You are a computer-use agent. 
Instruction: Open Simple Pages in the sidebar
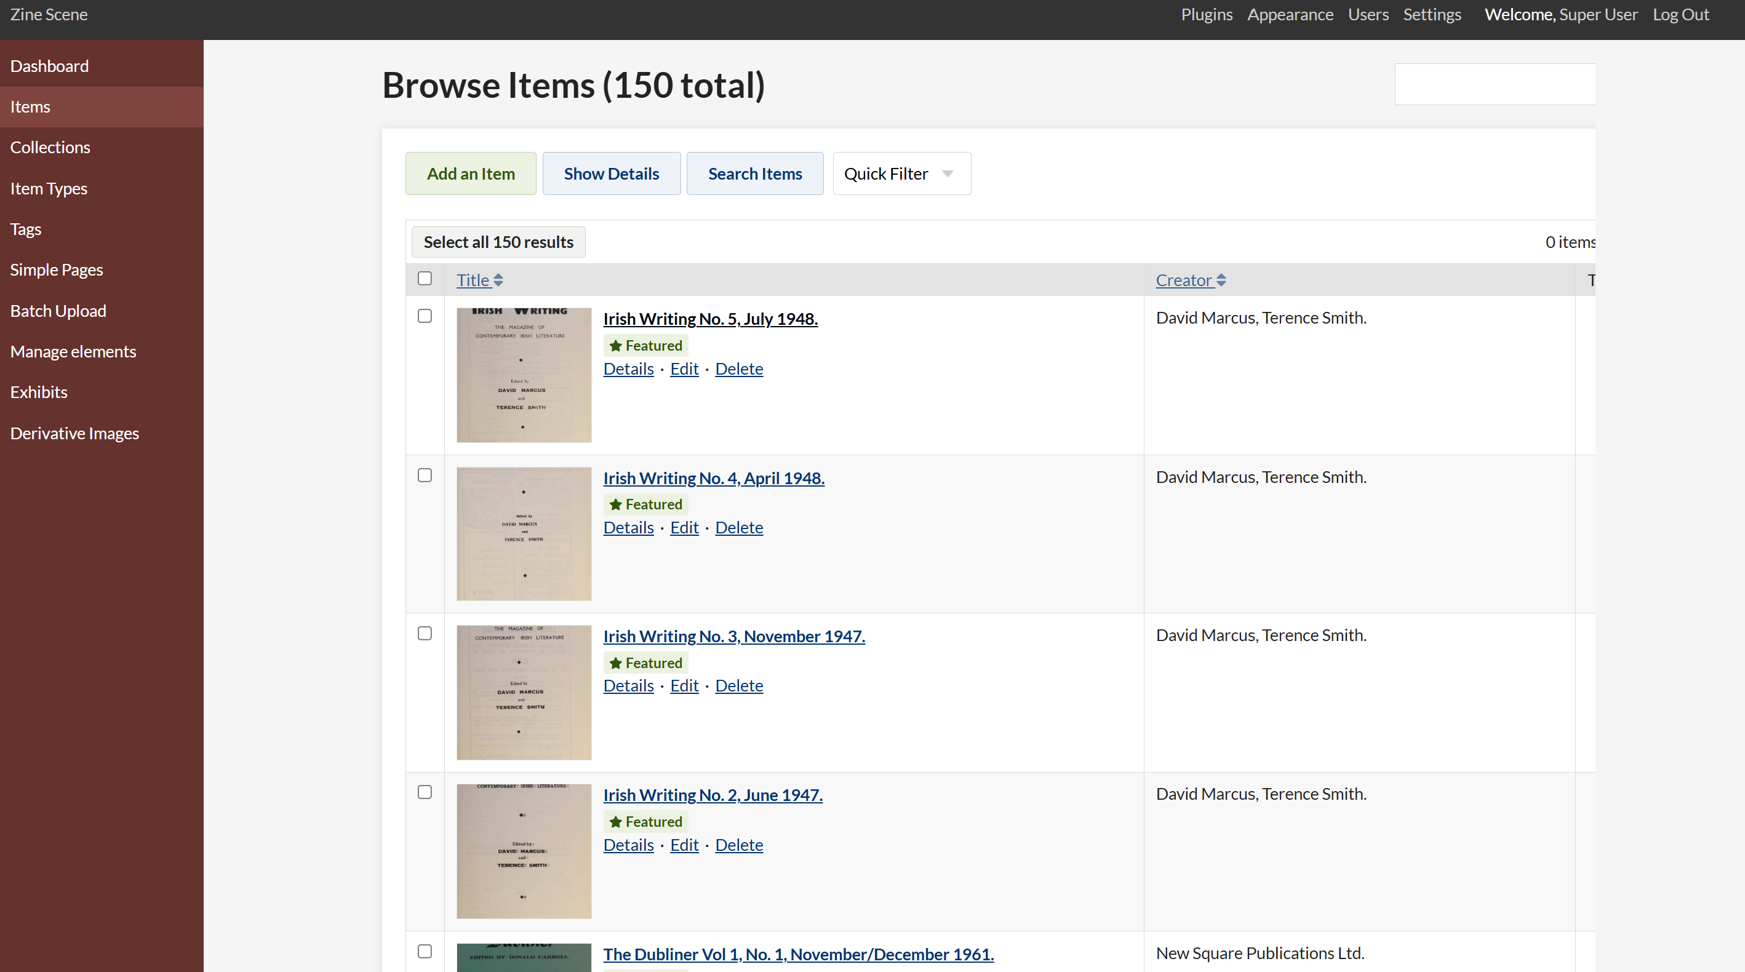[x=102, y=270]
